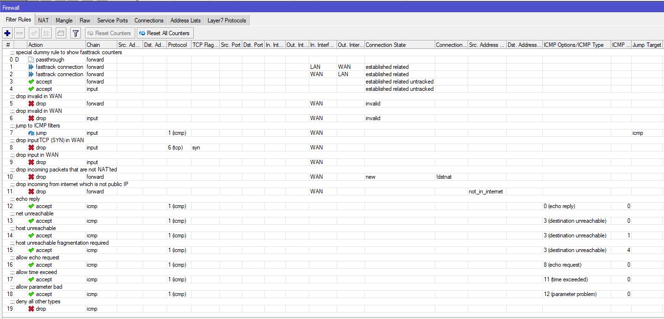Viewport: 664px width, 319px height.
Task: Select '0 (echo reply)' ICMP type cell
Action: (x=577, y=206)
